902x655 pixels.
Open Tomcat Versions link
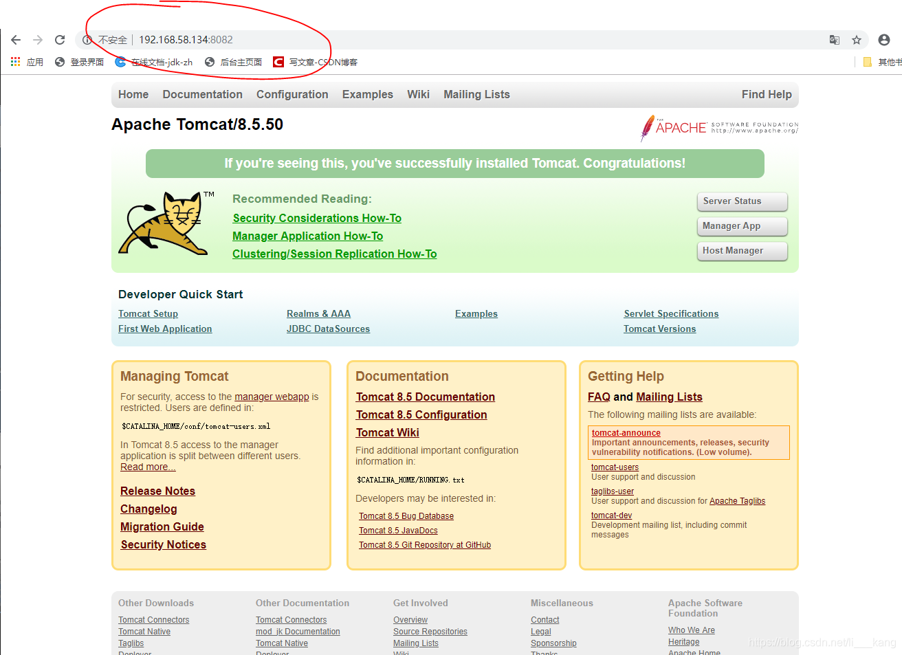pos(659,329)
